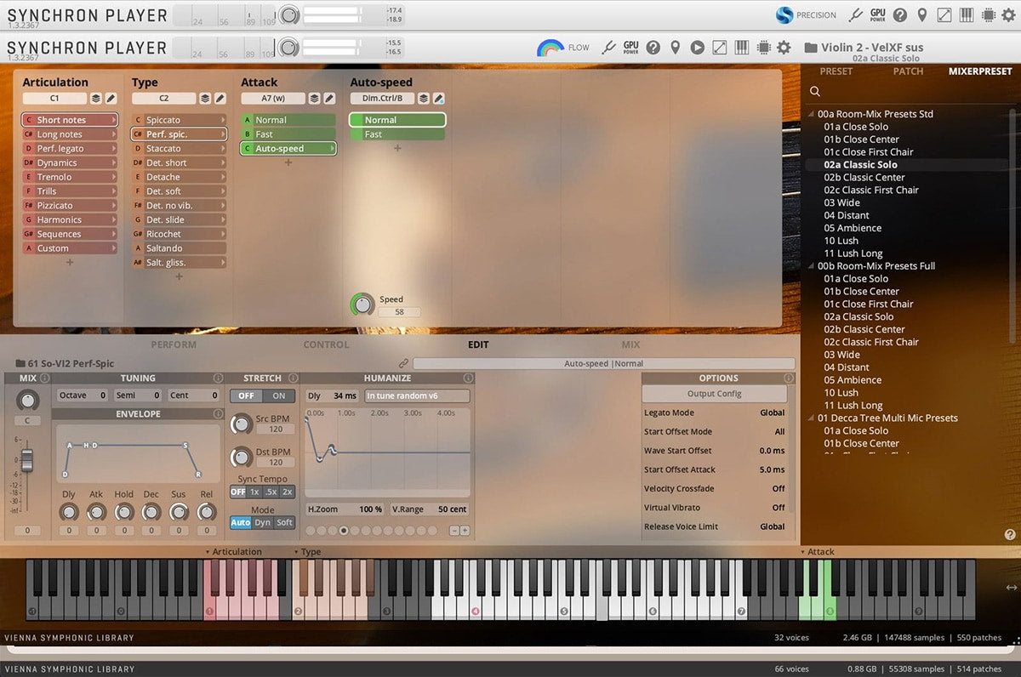The image size is (1021, 677).
Task: Set Sync Tempo to 1x
Action: pyautogui.click(x=254, y=492)
